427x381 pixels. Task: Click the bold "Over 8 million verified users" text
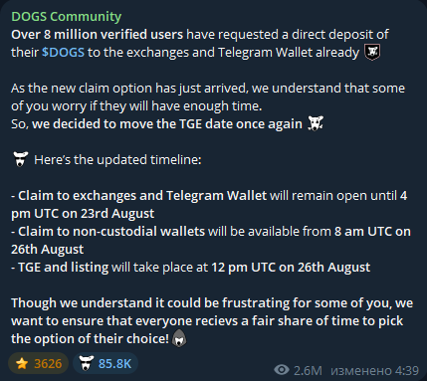coord(97,35)
